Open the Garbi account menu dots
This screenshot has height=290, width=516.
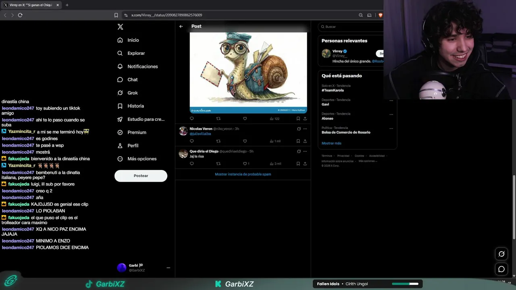click(169, 268)
